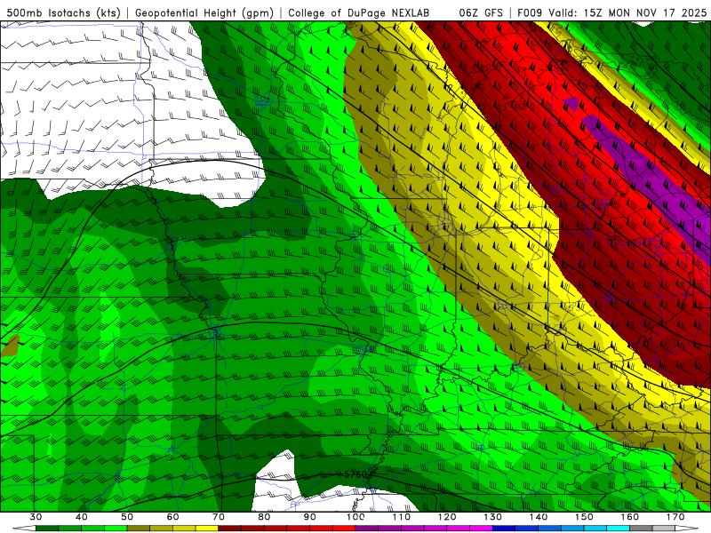Click the '40' label on the color scale

point(82,517)
